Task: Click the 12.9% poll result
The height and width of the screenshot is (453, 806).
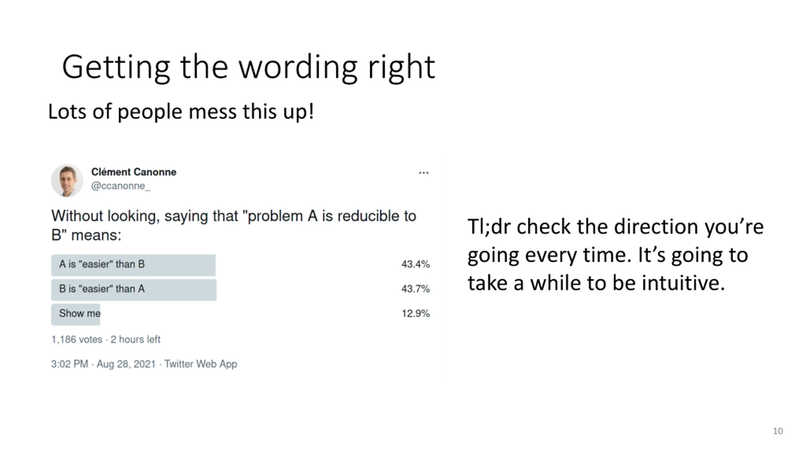Action: coord(416,313)
